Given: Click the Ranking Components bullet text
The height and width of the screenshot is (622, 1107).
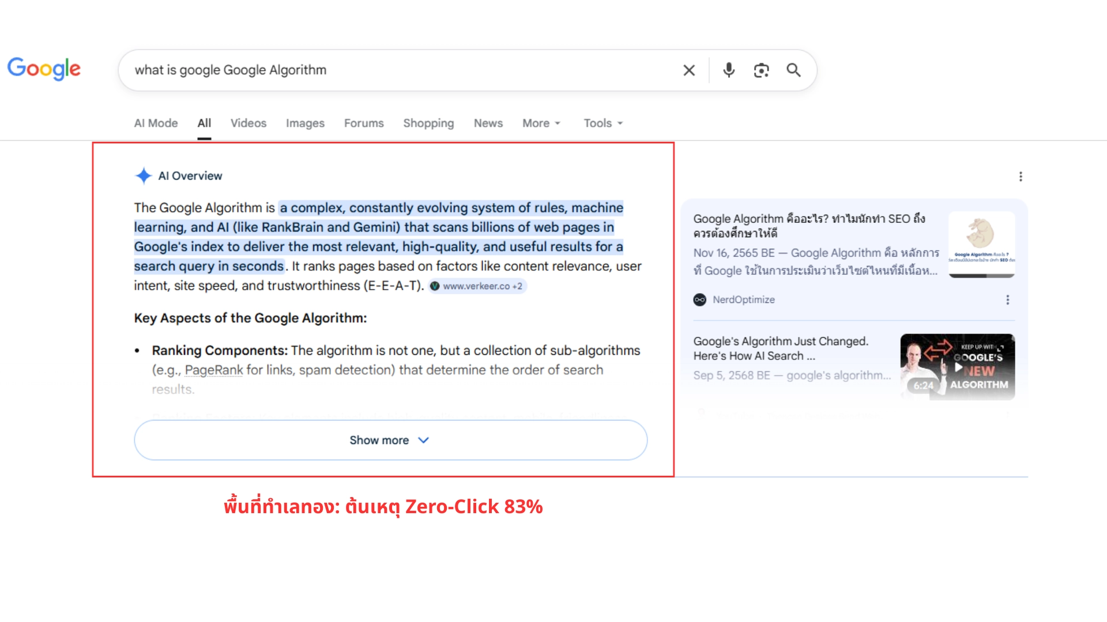Looking at the screenshot, I should coord(396,370).
